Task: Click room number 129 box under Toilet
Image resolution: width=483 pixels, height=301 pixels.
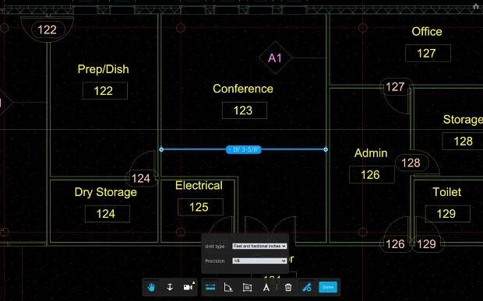Action: 448,214
